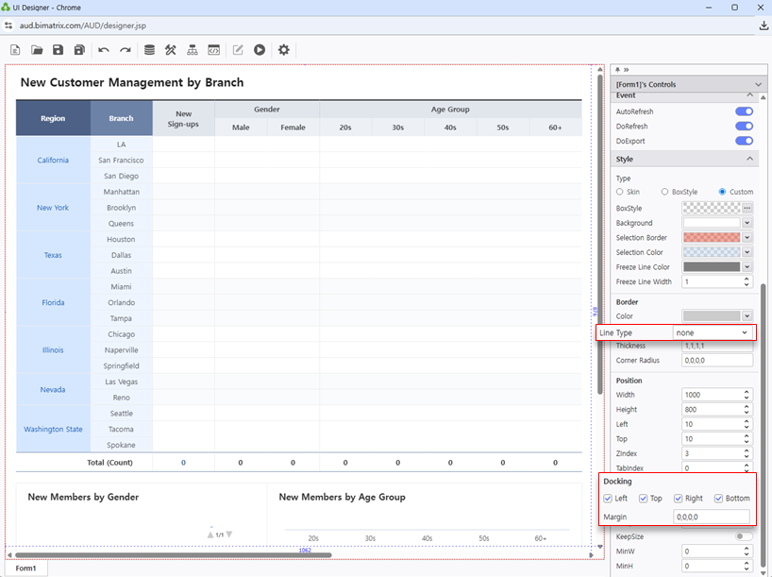Click the Undo arrow icon
The image size is (772, 577).
click(104, 50)
